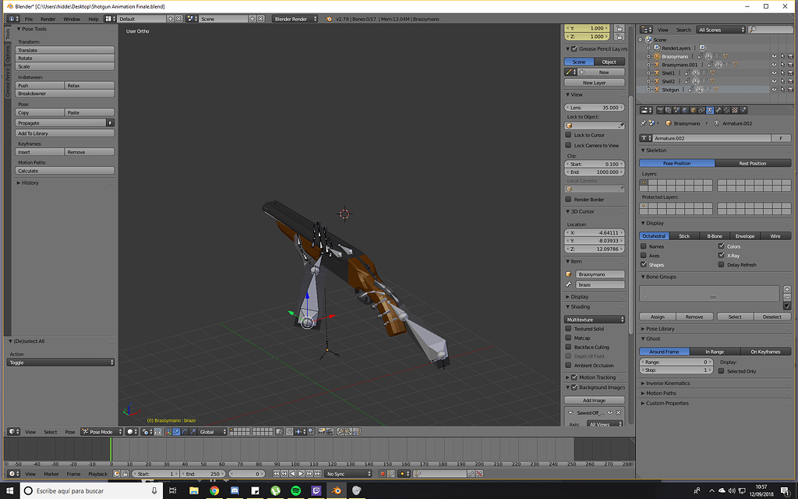The height and width of the screenshot is (499, 798).
Task: Open the World properties tab icon
Action: (685, 110)
